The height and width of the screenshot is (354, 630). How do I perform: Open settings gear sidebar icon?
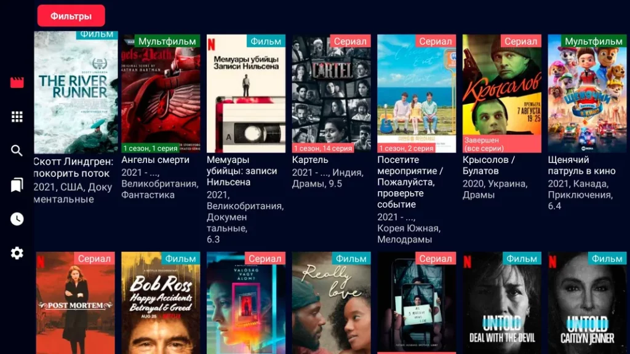(x=17, y=253)
